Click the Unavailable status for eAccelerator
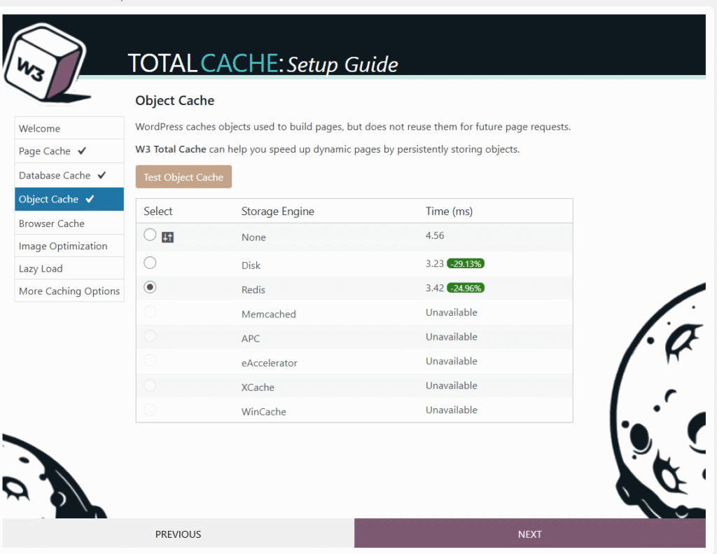This screenshot has width=717, height=554. click(x=452, y=361)
